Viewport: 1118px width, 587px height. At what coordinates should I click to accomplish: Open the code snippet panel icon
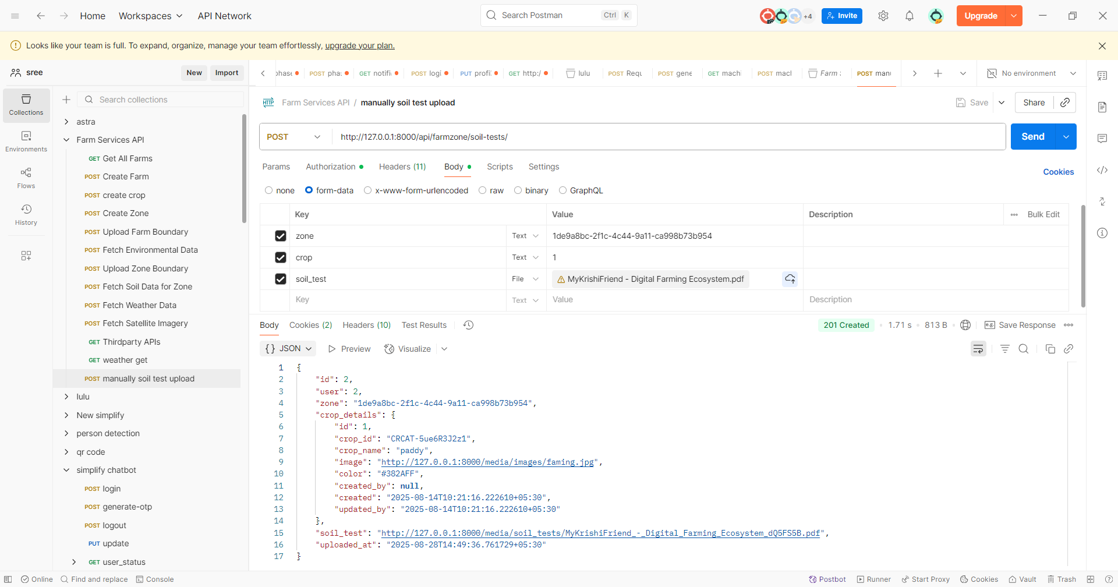click(1102, 170)
